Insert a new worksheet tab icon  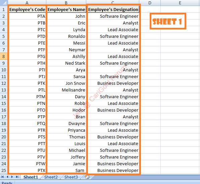click(x=87, y=177)
